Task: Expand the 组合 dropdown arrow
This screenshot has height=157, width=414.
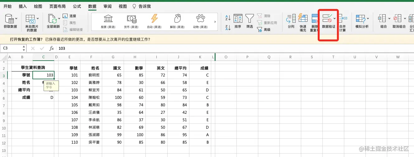Action: 389,19
